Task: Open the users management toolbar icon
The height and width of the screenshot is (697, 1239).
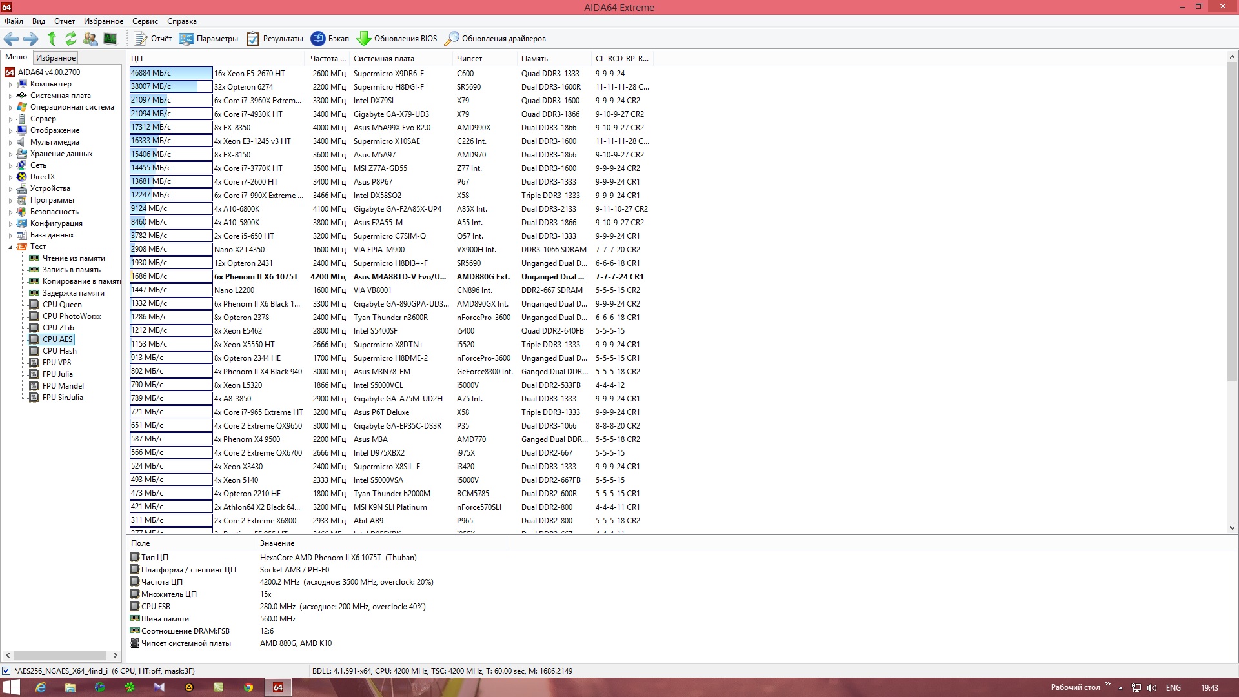Action: (90, 39)
